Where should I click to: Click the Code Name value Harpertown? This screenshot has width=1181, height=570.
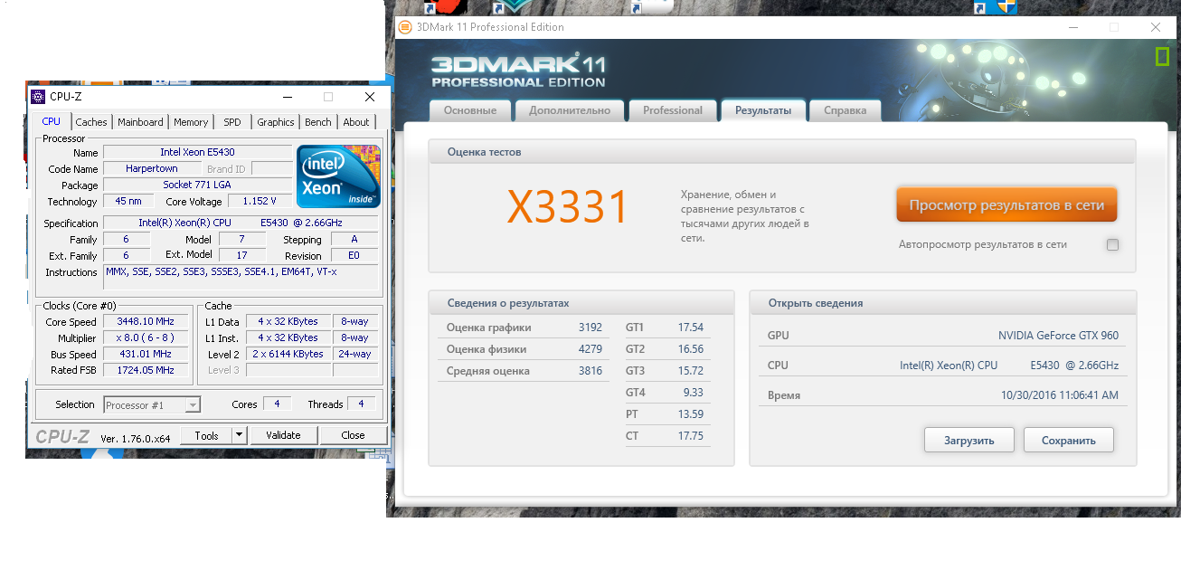pyautogui.click(x=152, y=168)
